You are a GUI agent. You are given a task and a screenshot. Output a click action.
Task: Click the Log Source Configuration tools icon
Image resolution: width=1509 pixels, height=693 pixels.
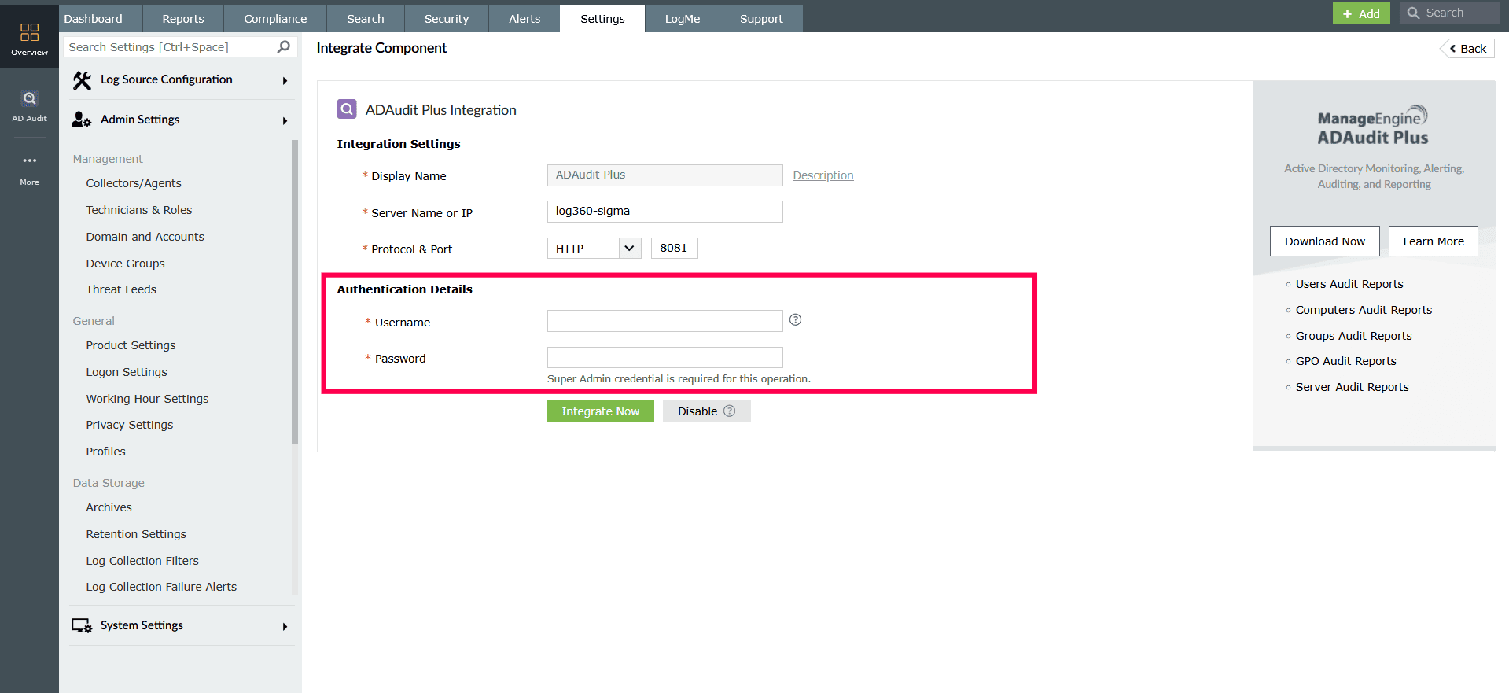click(x=82, y=80)
